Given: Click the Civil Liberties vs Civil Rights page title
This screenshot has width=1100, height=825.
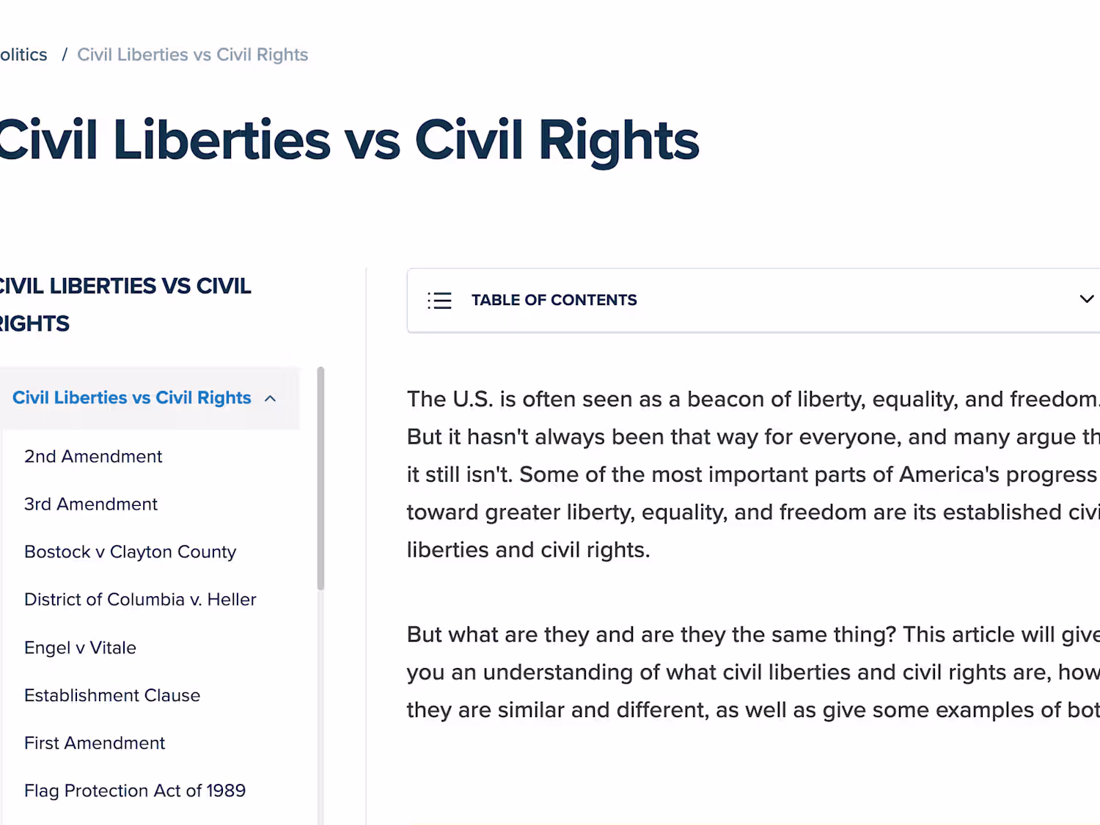Looking at the screenshot, I should coord(348,140).
